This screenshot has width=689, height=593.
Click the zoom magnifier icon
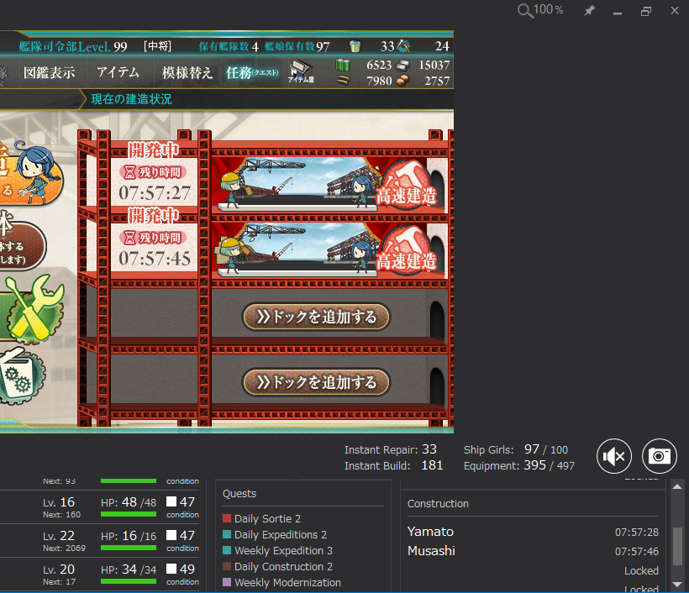point(525,11)
